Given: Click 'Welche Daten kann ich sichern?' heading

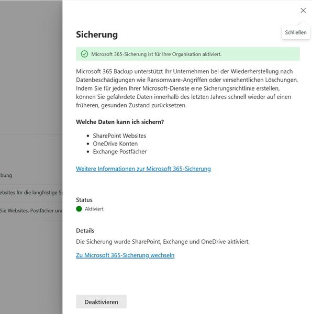Looking at the screenshot, I should [x=120, y=122].
